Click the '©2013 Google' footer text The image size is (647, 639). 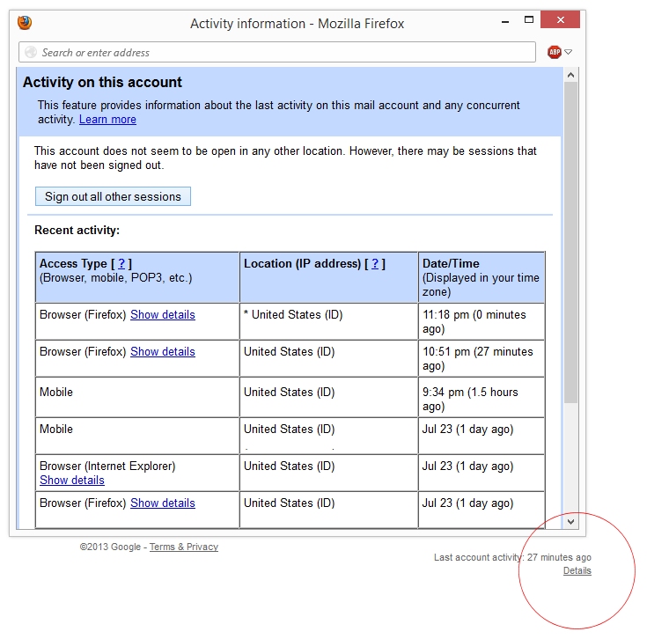pyautogui.click(x=110, y=547)
